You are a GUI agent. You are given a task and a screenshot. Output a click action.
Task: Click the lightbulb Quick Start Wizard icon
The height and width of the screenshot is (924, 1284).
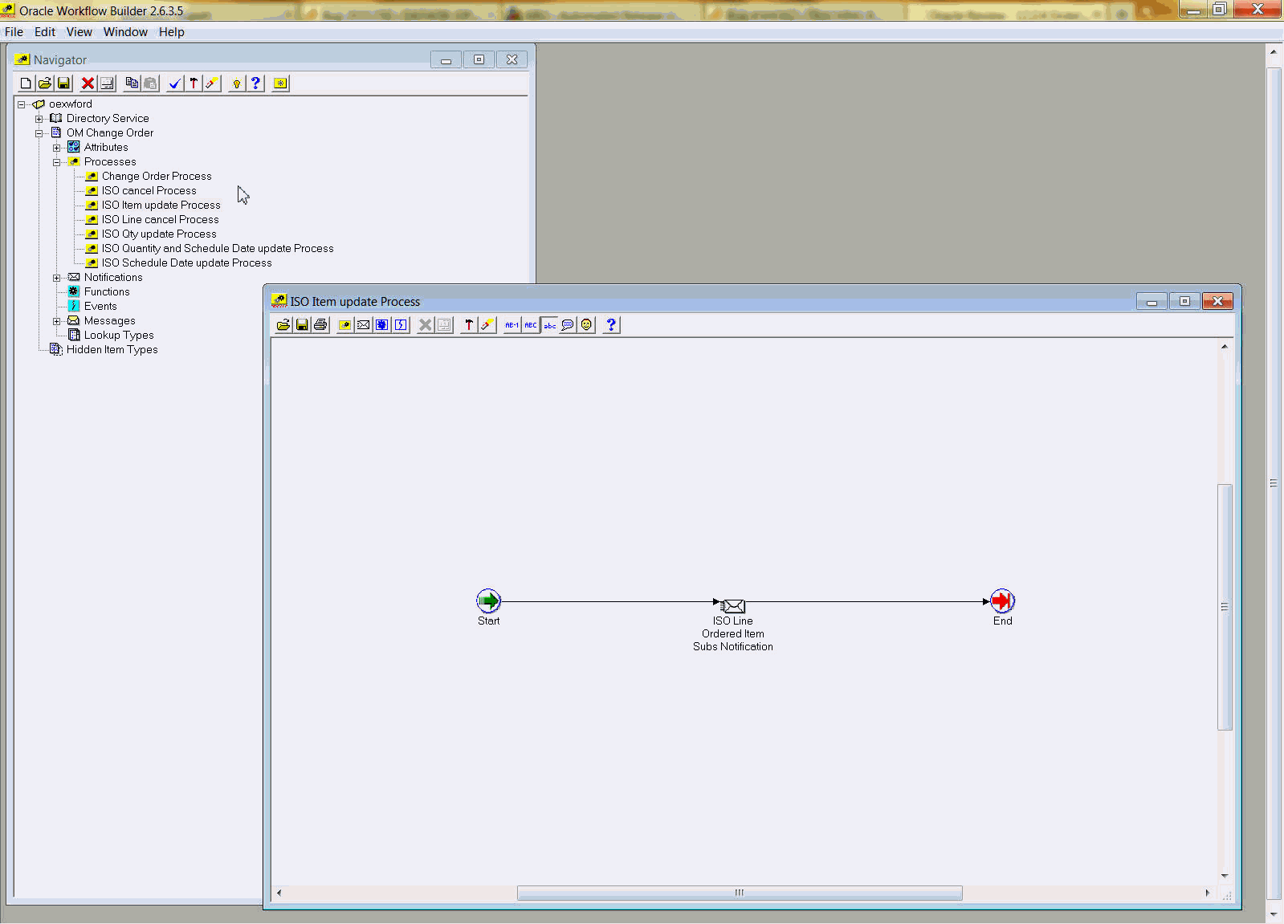(237, 83)
